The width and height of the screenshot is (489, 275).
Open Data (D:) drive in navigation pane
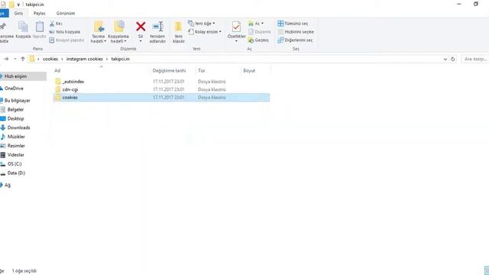pyautogui.click(x=16, y=173)
